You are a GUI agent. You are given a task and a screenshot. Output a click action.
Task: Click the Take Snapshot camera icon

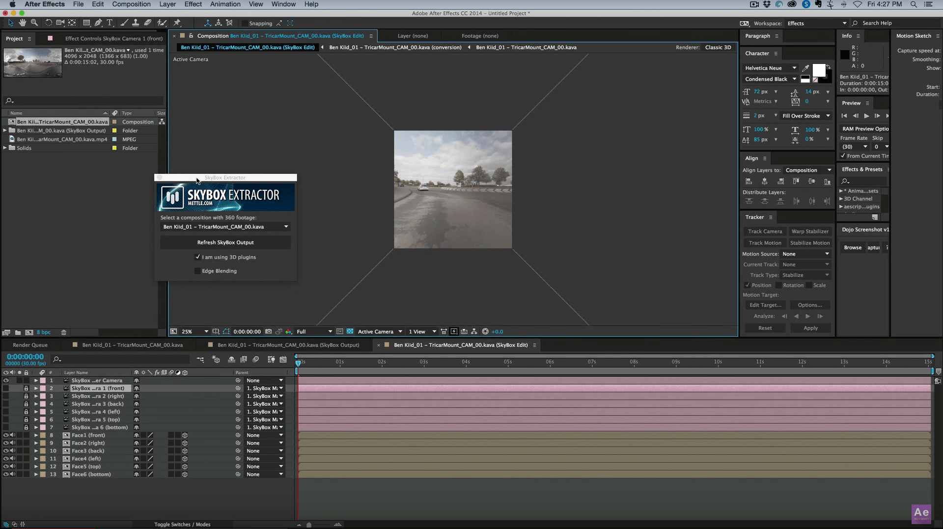(268, 332)
